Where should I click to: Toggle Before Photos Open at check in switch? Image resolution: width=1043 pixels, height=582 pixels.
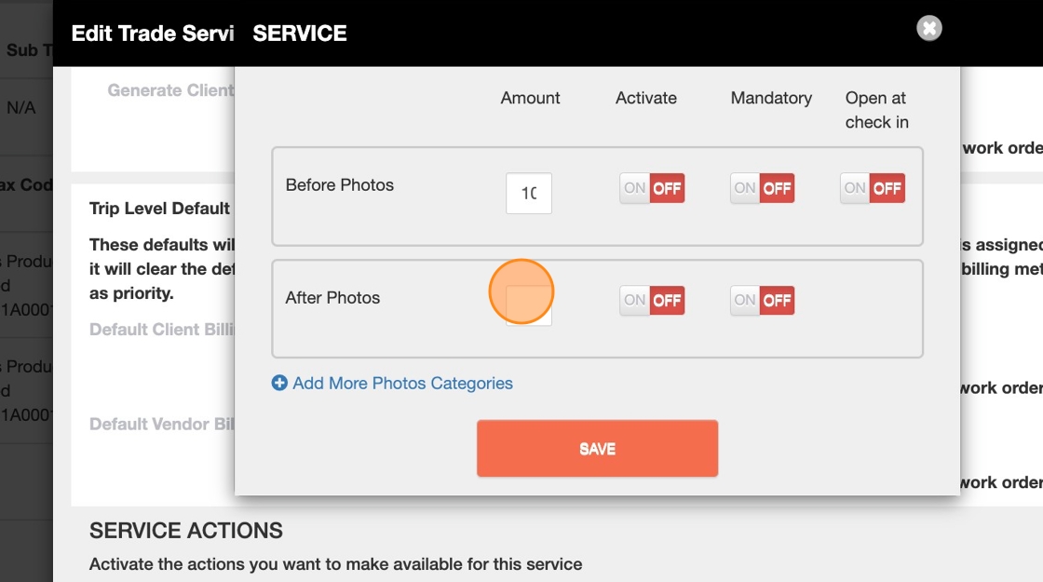pos(872,188)
